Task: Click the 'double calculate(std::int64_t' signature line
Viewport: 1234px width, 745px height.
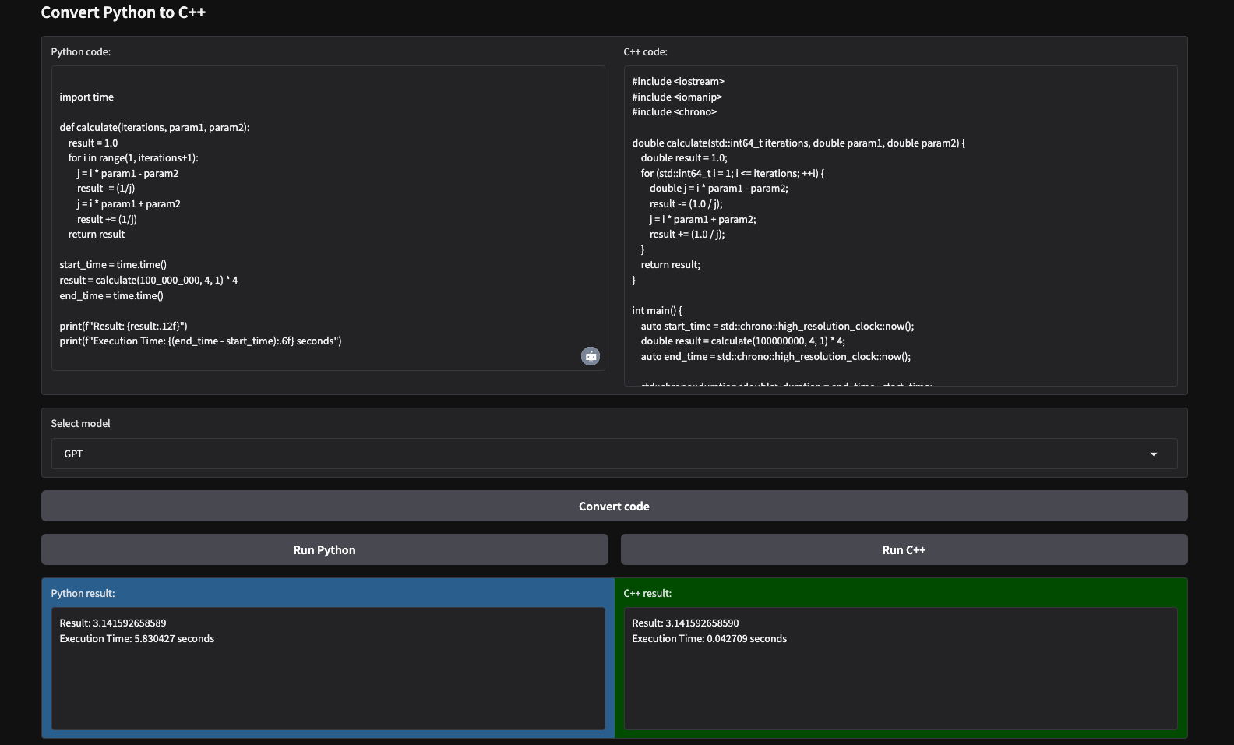Action: point(799,143)
